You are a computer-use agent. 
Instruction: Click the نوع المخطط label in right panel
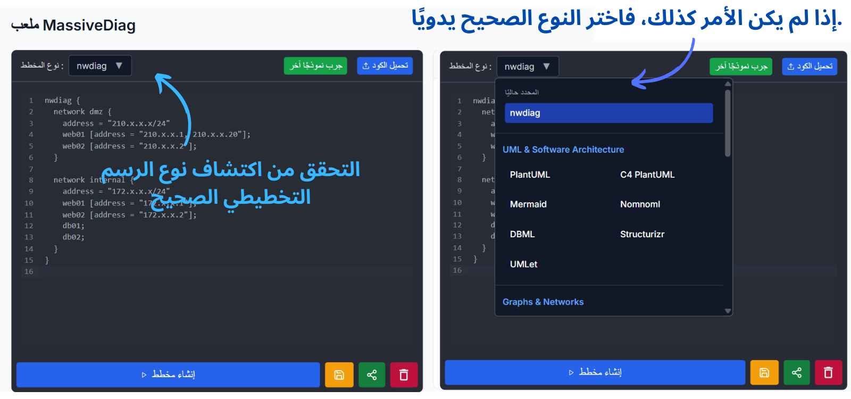tap(470, 66)
